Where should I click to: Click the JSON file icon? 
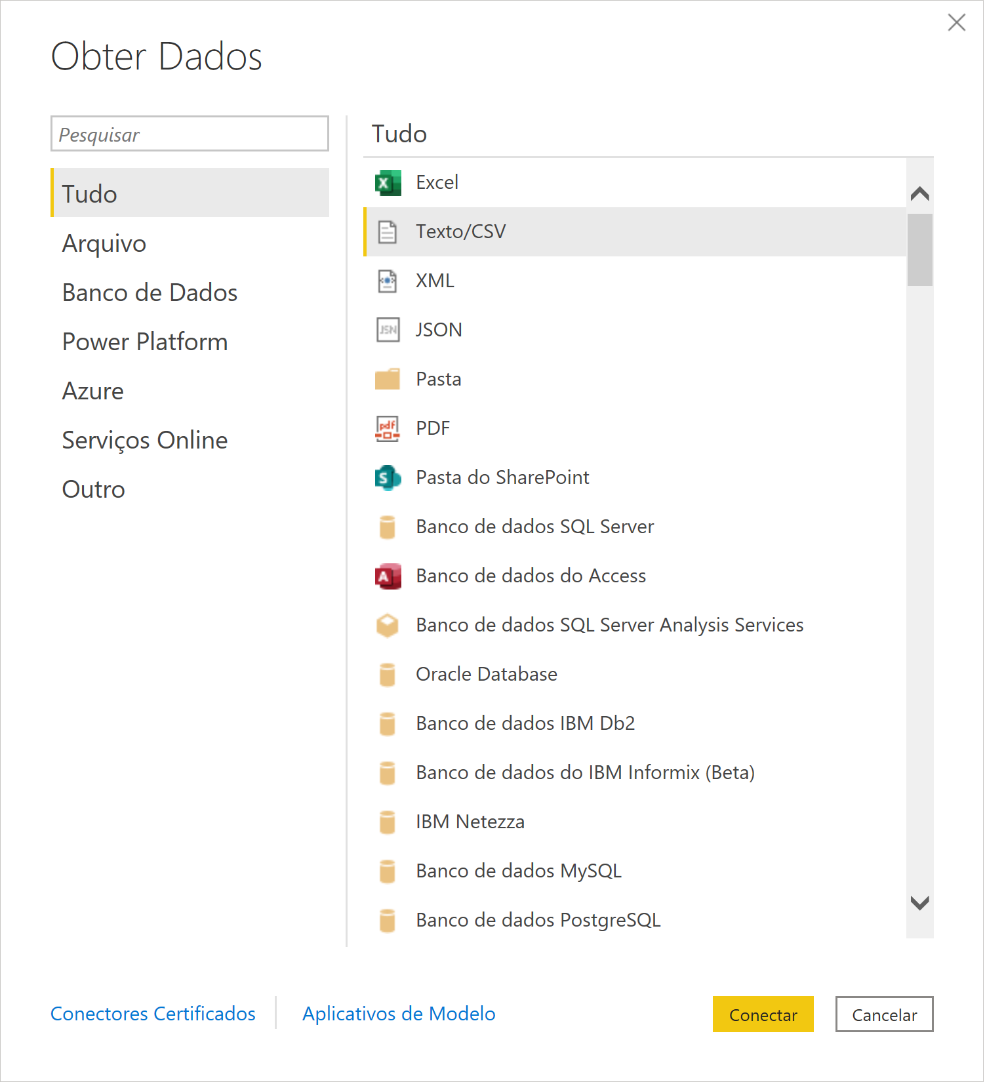[x=388, y=330]
